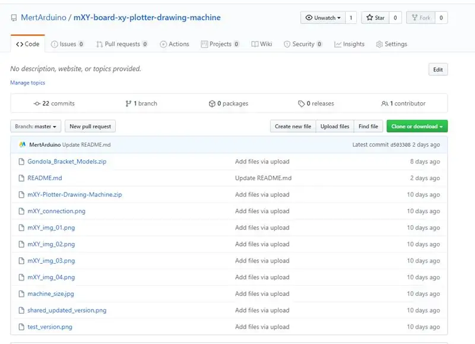The height and width of the screenshot is (344, 475).
Task: Click the contributors people icon
Action: [x=384, y=103]
